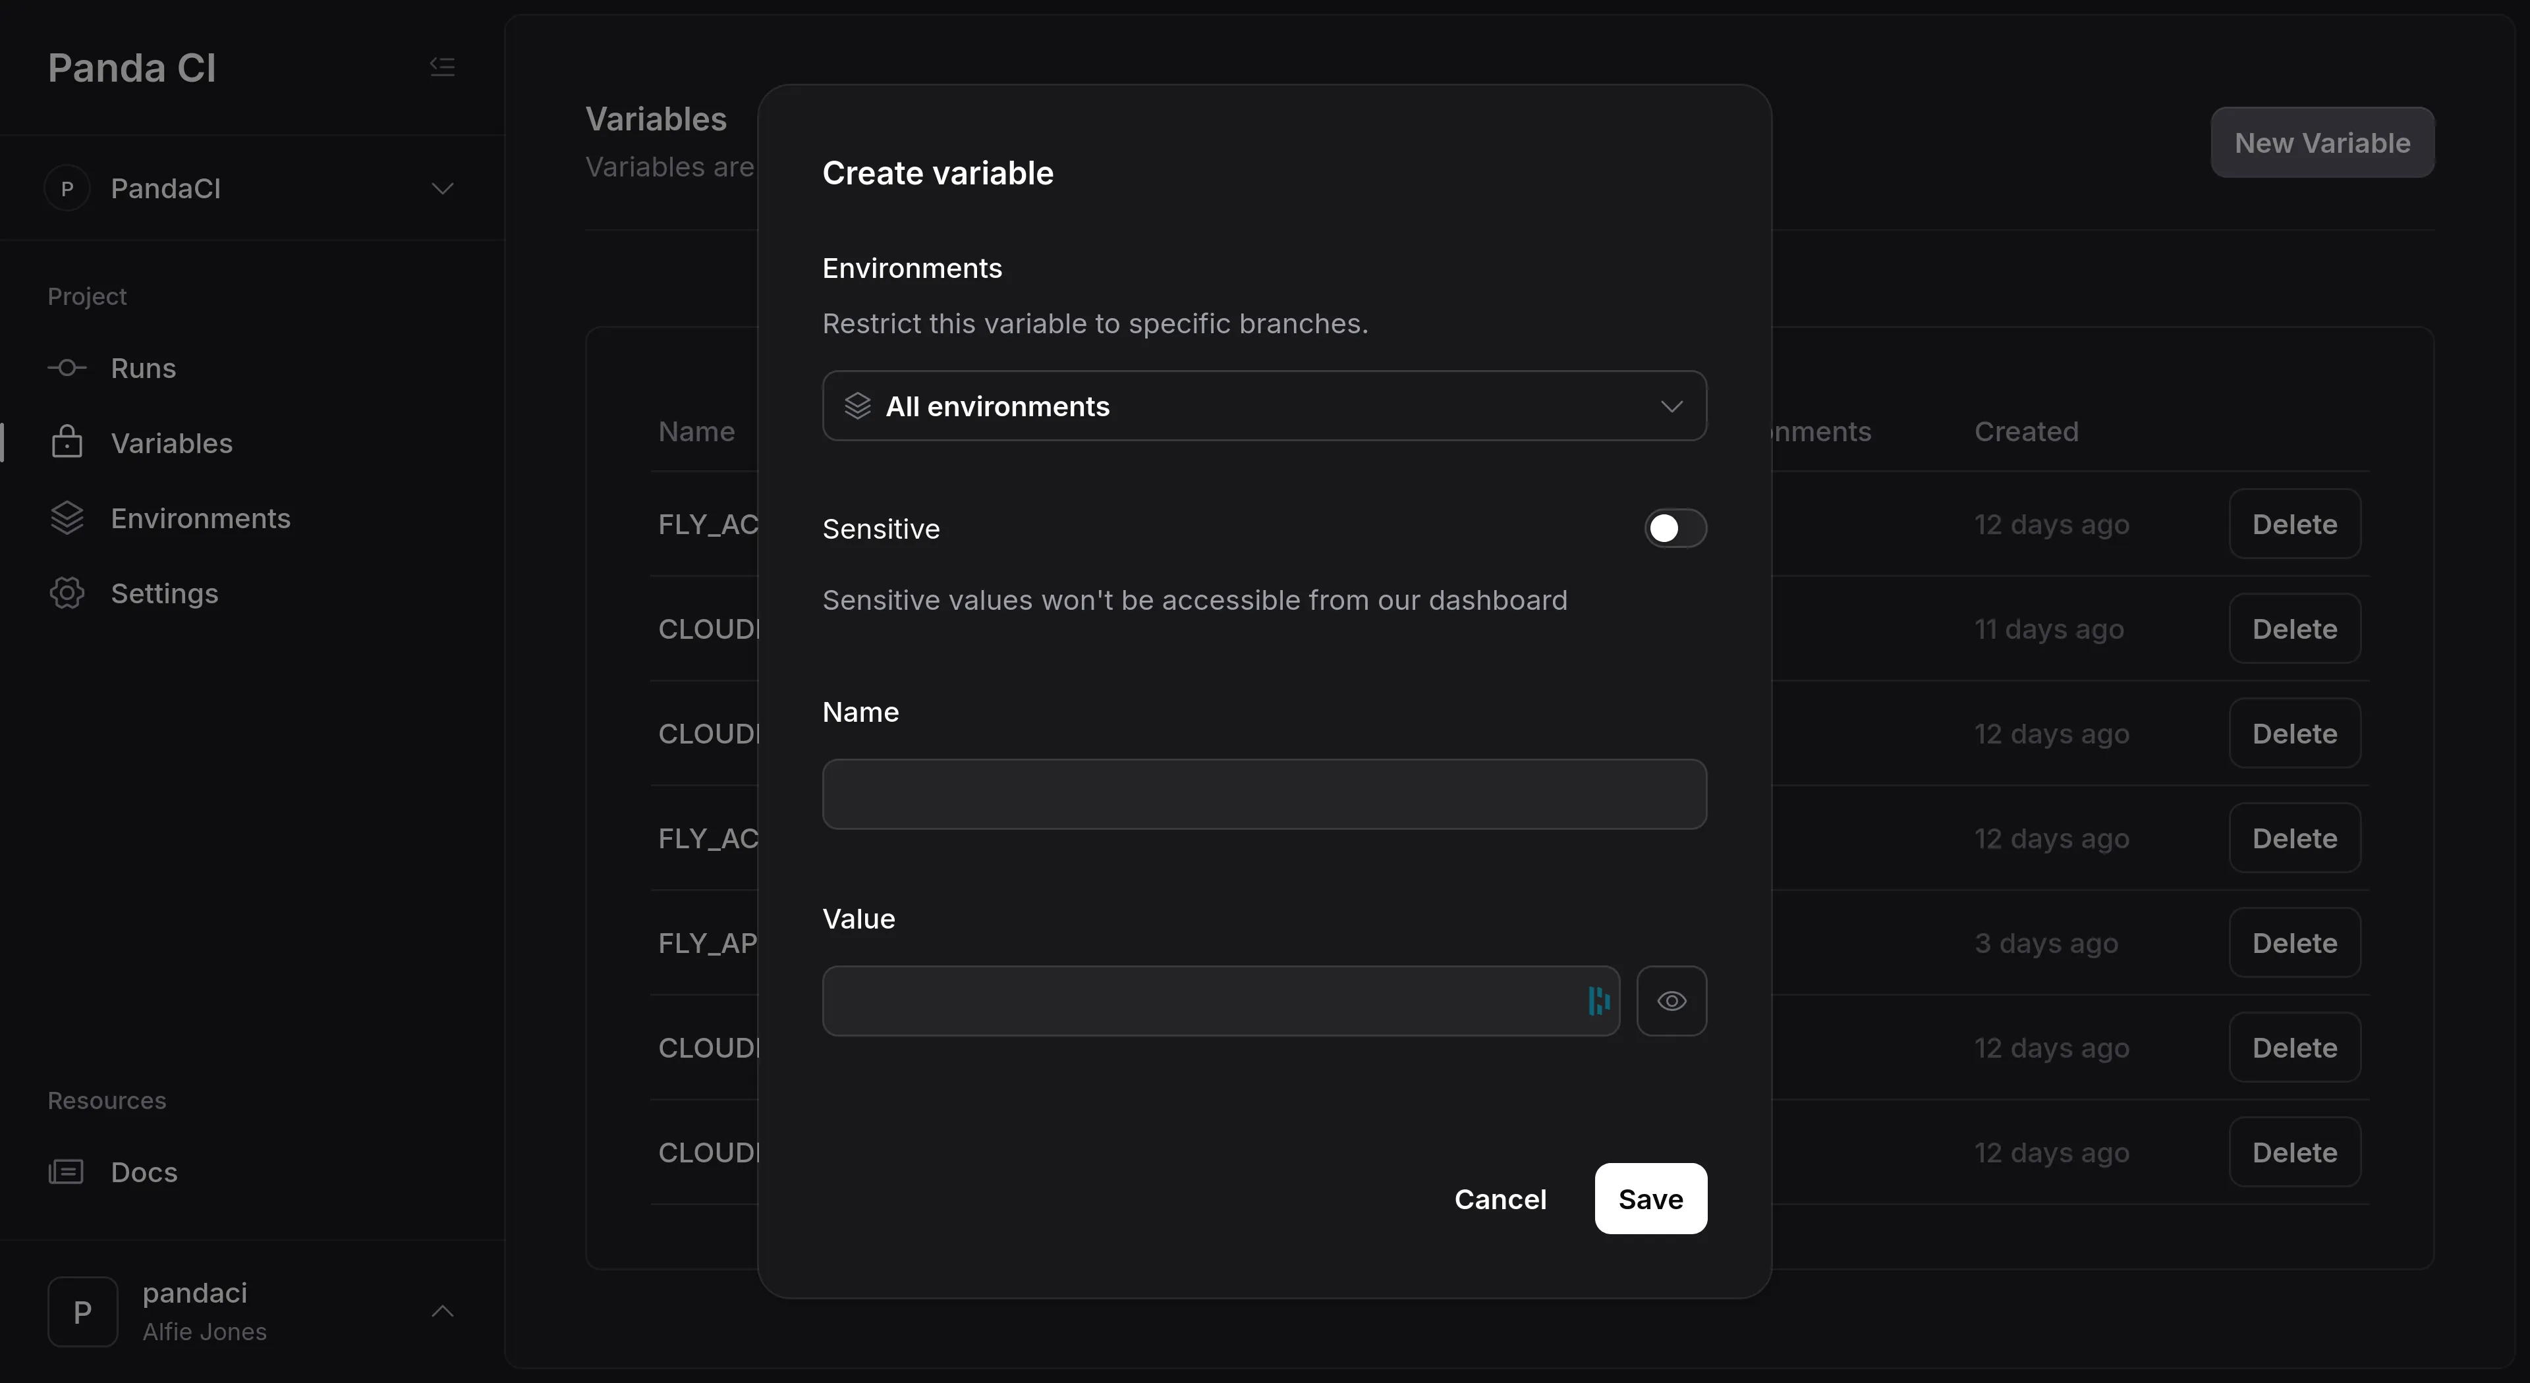This screenshot has width=2530, height=1383.
Task: Open the All environments dropdown
Action: [1263, 406]
